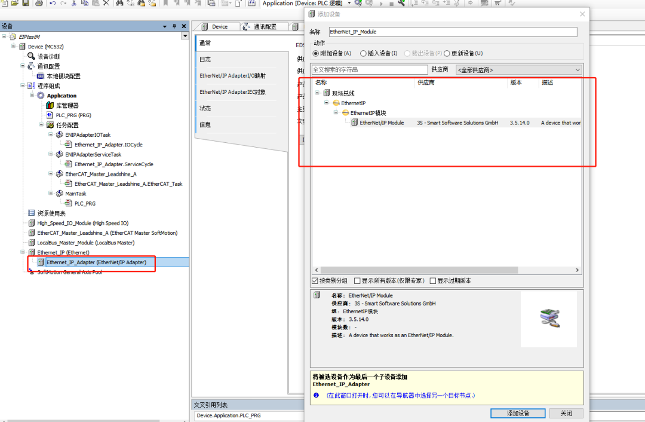Click the binoculars Find icon
The image size is (645, 422).
coord(120,3)
